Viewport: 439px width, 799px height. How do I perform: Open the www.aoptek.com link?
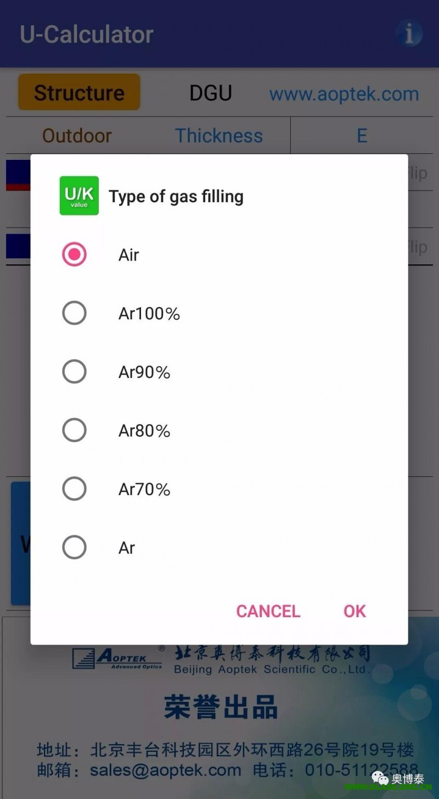click(344, 94)
